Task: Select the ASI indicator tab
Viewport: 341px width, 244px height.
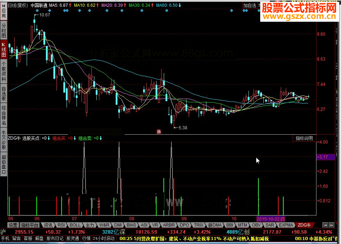Action: (144, 225)
